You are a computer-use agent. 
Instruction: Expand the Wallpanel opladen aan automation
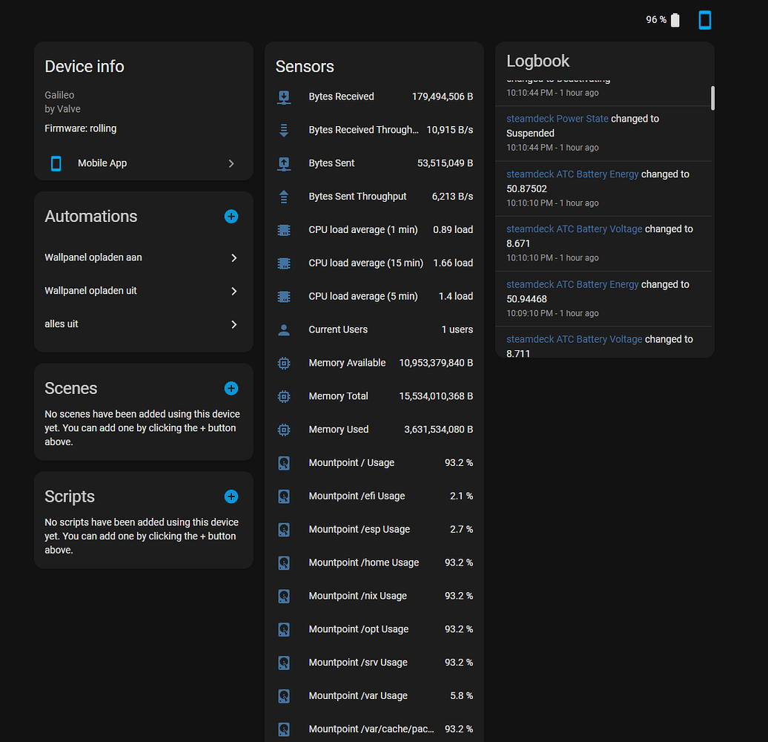pos(234,257)
